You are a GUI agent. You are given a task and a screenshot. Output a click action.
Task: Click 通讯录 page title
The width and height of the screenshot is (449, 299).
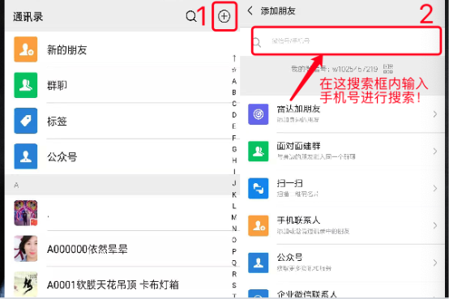(28, 16)
